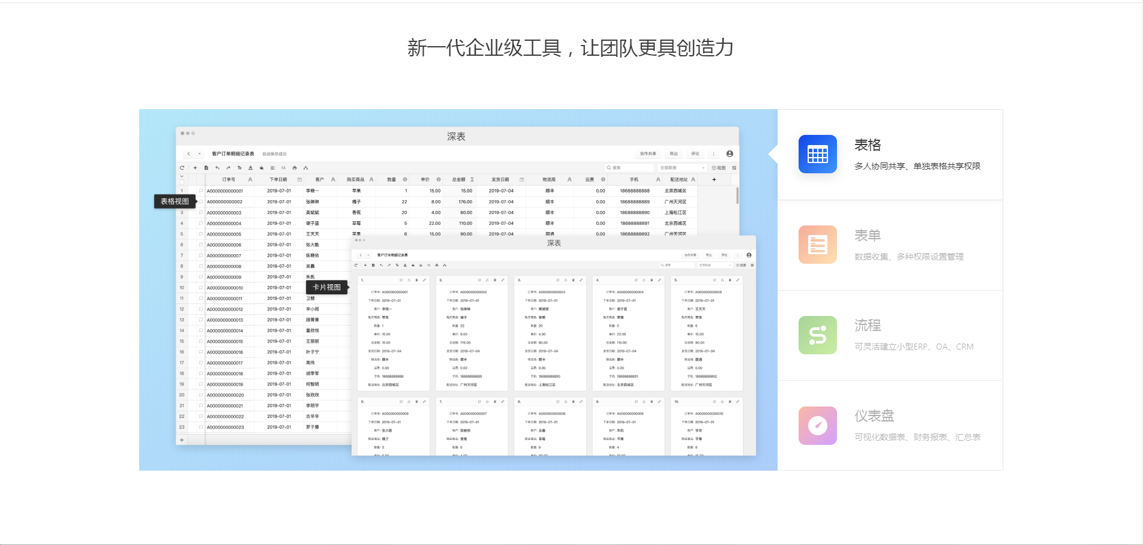Screen dimensions: 1143x545
Task: Tick the select-all checkbox in the table header
Action: click(182, 182)
